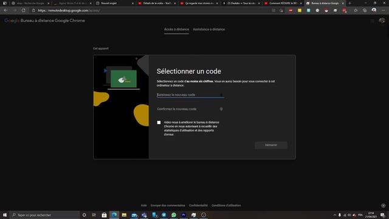This screenshot has width=389, height=219.
Task: Open Task View on the taskbar
Action: coord(94,215)
